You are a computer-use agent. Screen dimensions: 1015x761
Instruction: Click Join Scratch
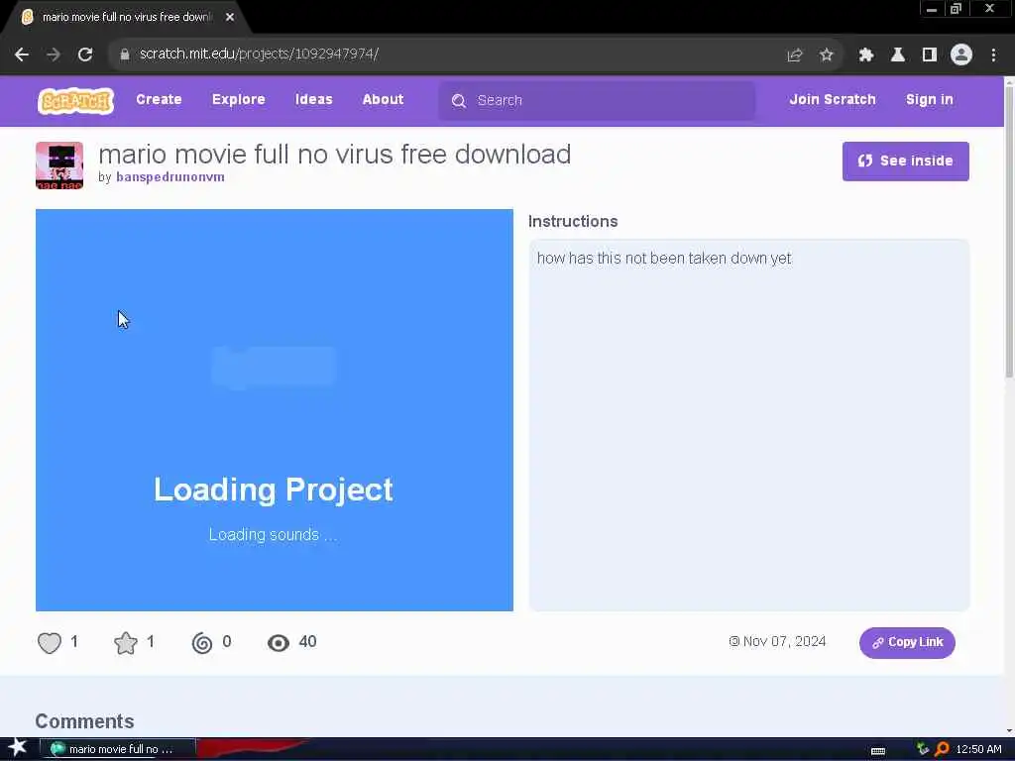point(833,100)
